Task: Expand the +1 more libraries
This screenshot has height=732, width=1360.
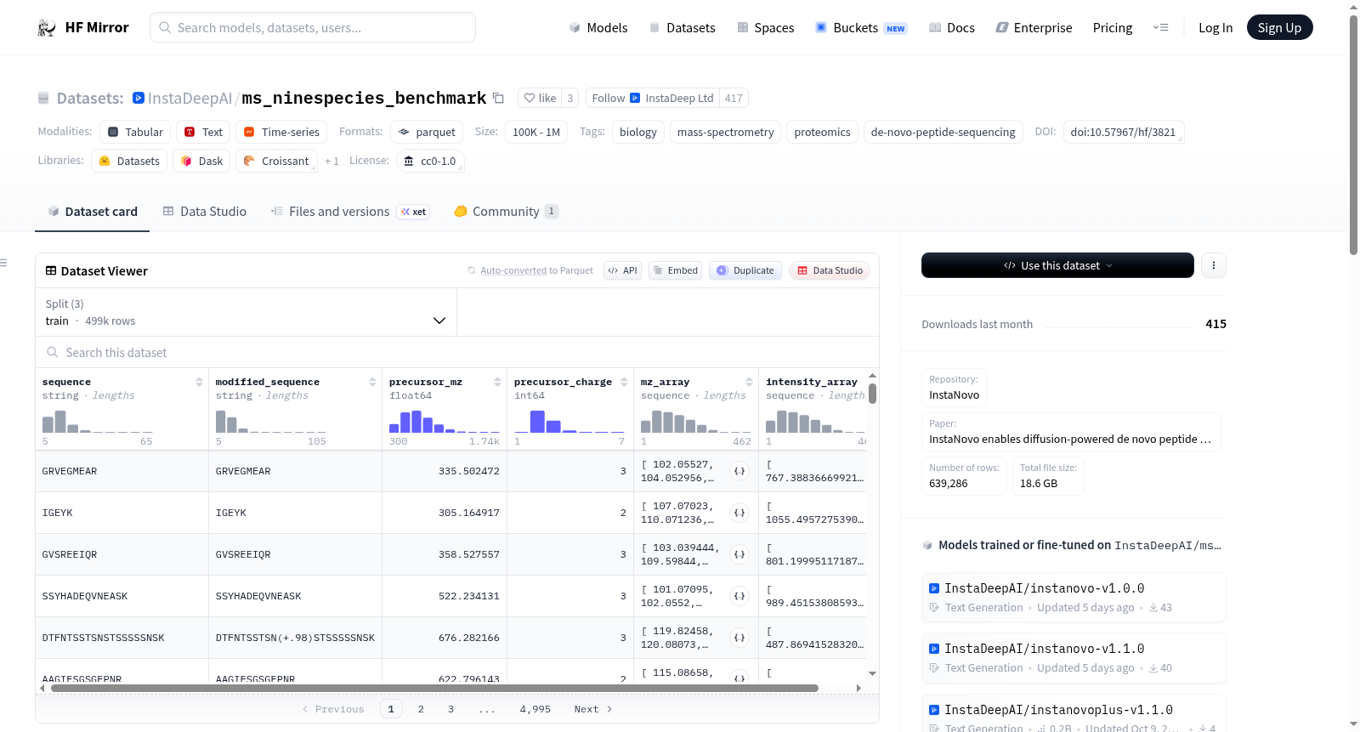Action: coord(331,162)
